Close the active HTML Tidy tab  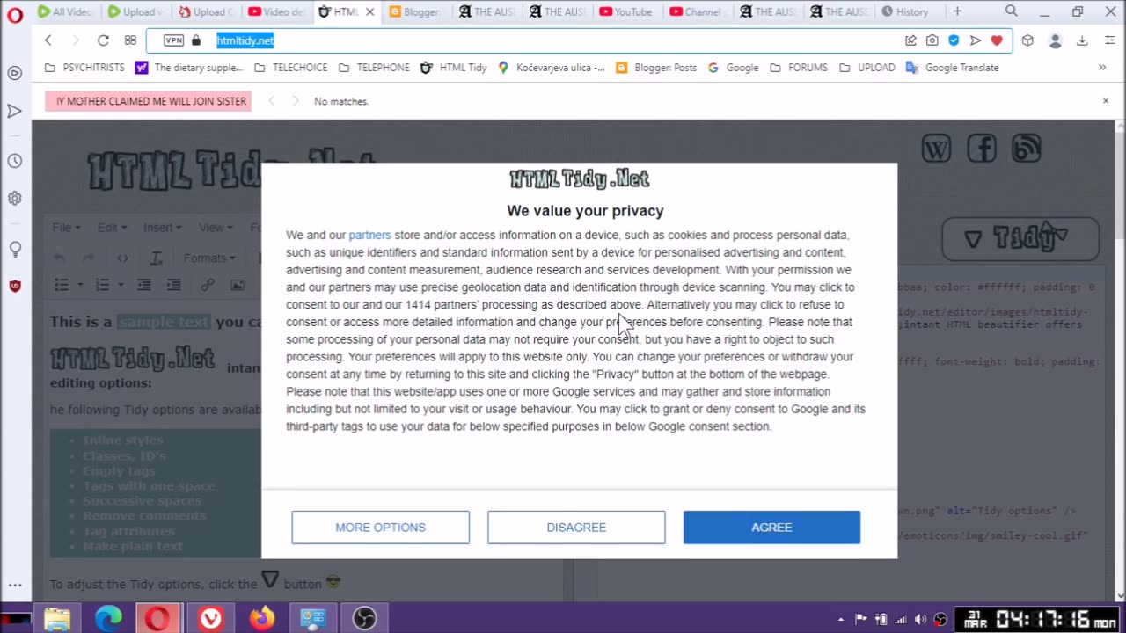coord(369,11)
